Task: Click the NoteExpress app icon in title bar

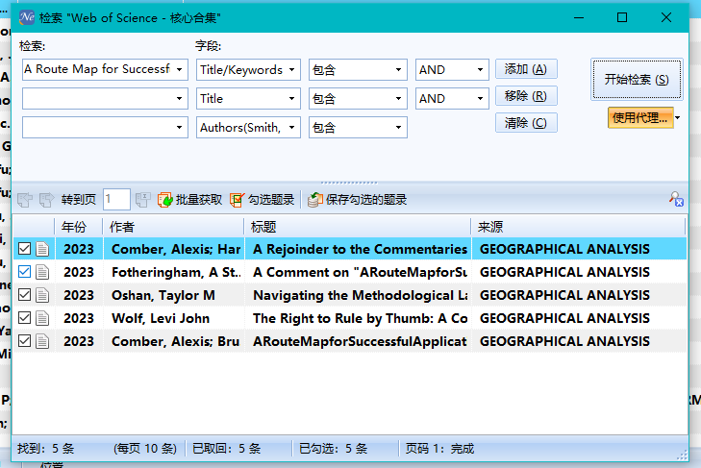Action: (27, 17)
